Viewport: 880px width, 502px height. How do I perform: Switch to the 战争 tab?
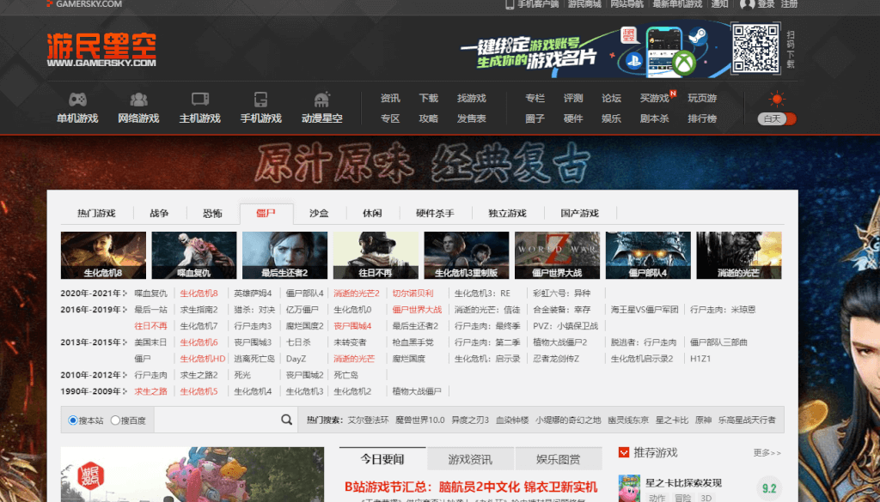point(159,214)
